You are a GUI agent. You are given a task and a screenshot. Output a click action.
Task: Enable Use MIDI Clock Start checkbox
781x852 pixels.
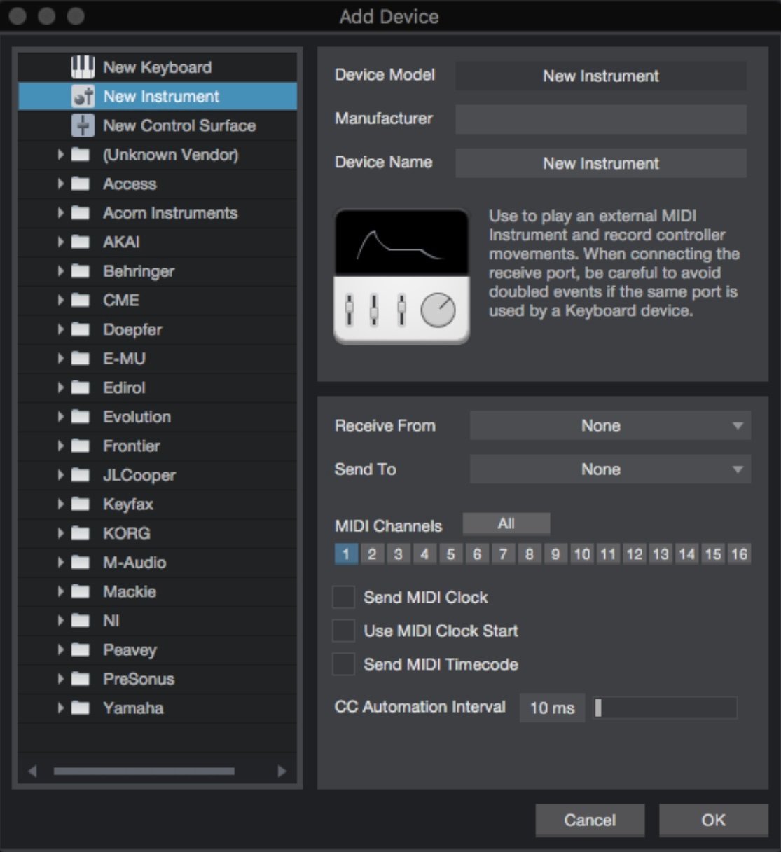[x=343, y=631]
